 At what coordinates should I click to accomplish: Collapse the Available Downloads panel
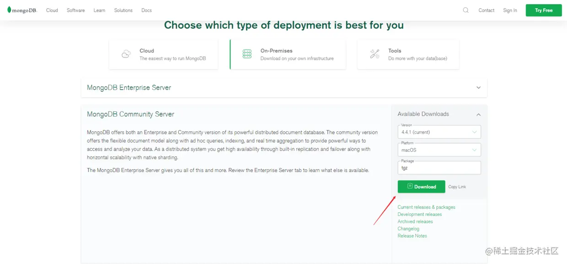pos(478,114)
